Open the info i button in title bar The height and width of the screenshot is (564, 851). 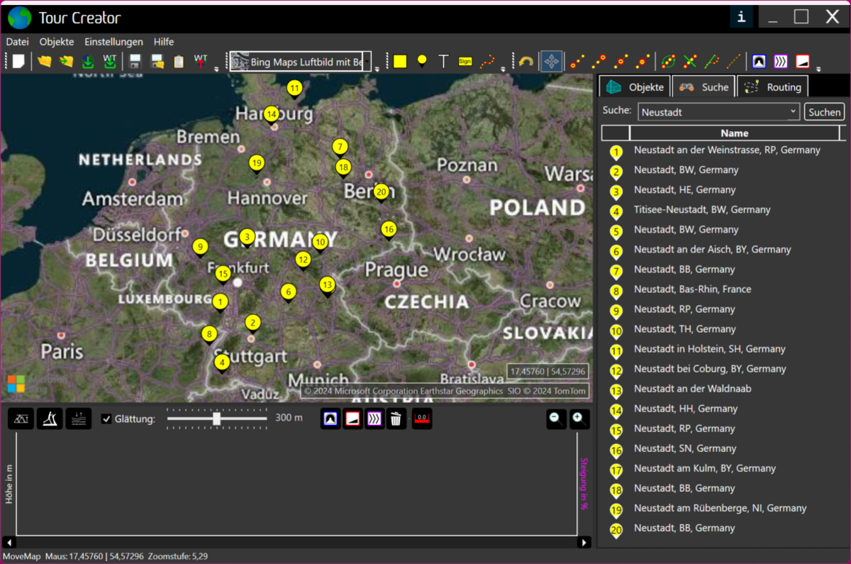coord(741,17)
